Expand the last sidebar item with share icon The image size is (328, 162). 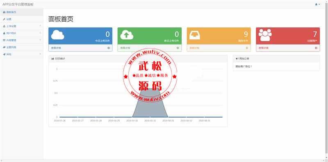[x=22, y=54]
